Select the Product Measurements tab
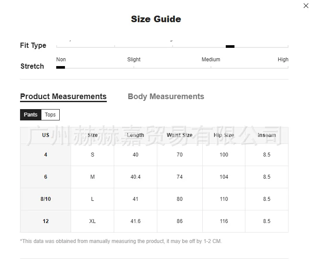 [63, 97]
